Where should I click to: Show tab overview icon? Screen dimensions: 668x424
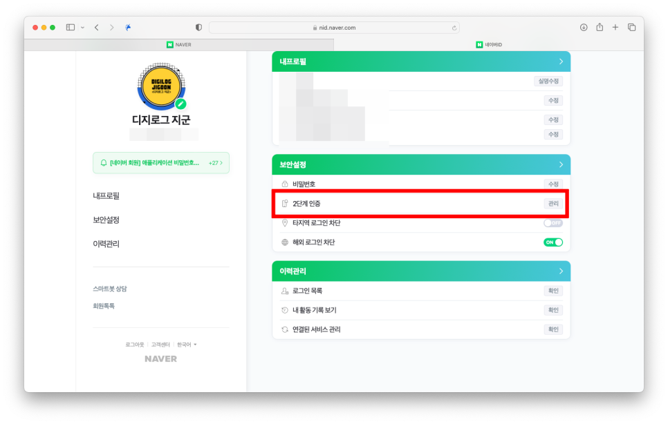[632, 27]
